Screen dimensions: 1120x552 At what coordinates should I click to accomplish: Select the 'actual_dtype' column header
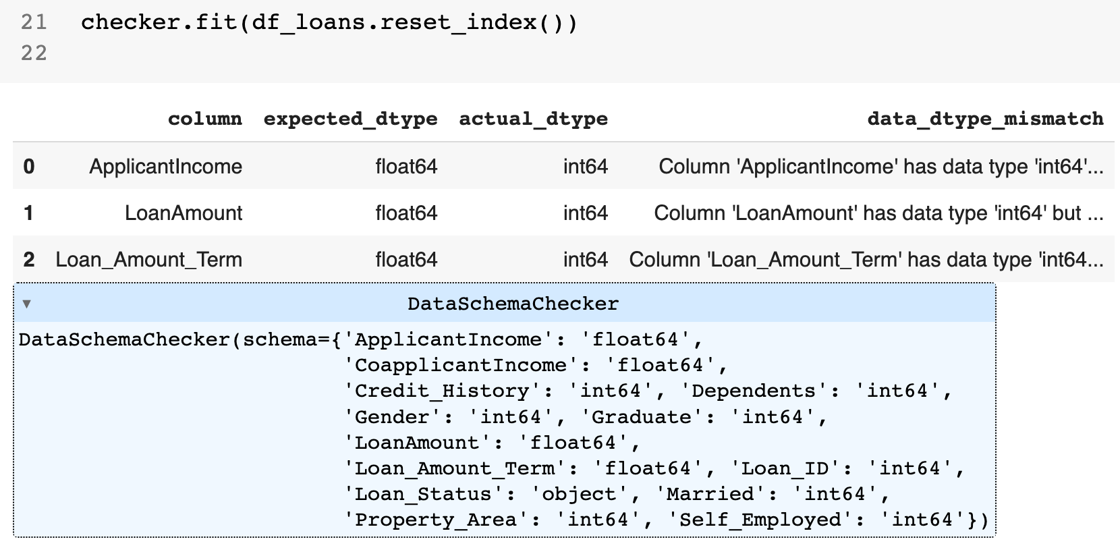point(533,119)
